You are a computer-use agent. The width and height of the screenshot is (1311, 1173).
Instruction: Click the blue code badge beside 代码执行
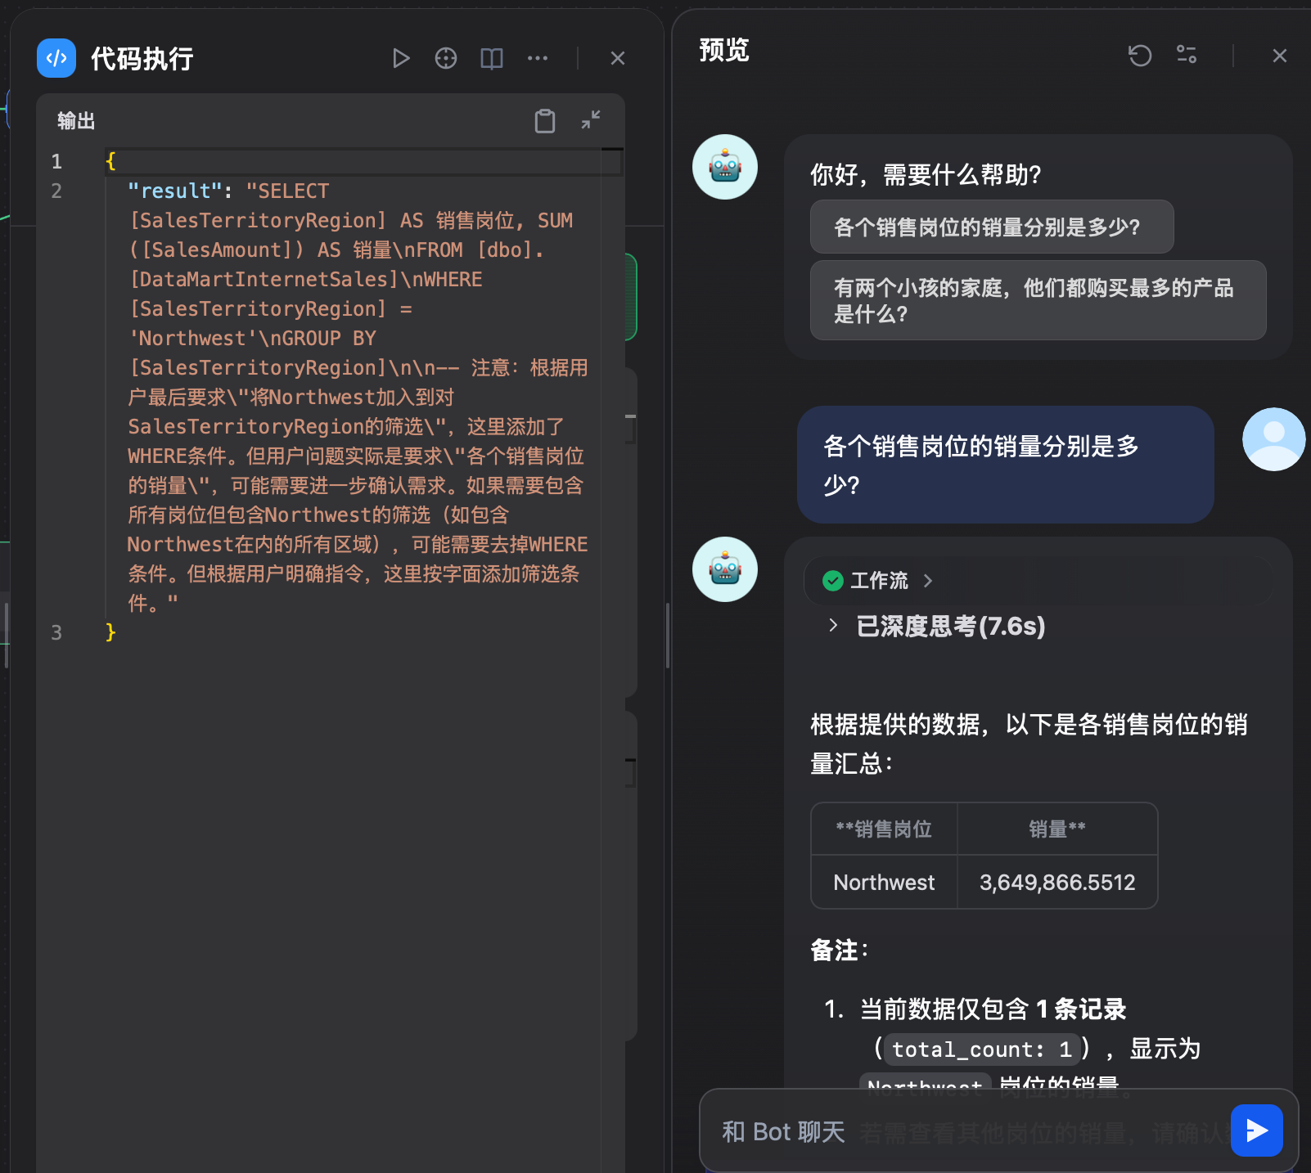pos(56,58)
